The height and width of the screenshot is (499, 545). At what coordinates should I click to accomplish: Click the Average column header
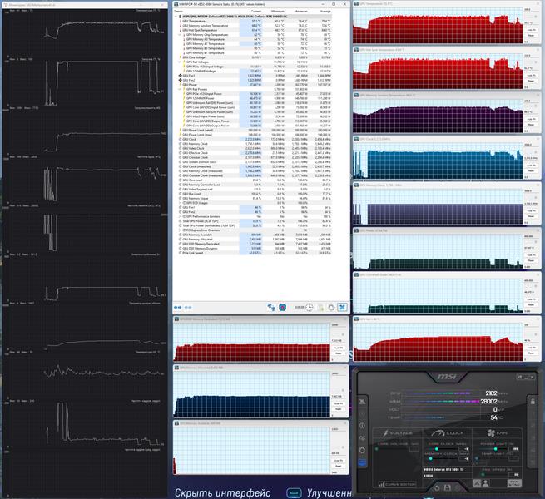click(x=325, y=12)
